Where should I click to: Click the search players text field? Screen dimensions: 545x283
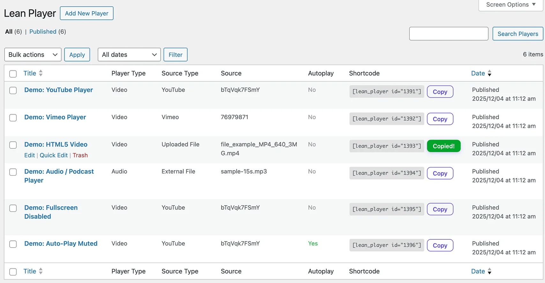(x=448, y=34)
